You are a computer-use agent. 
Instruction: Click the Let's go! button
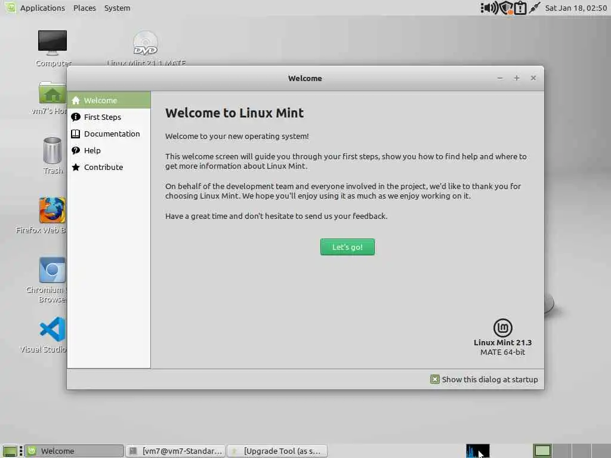[x=347, y=247]
